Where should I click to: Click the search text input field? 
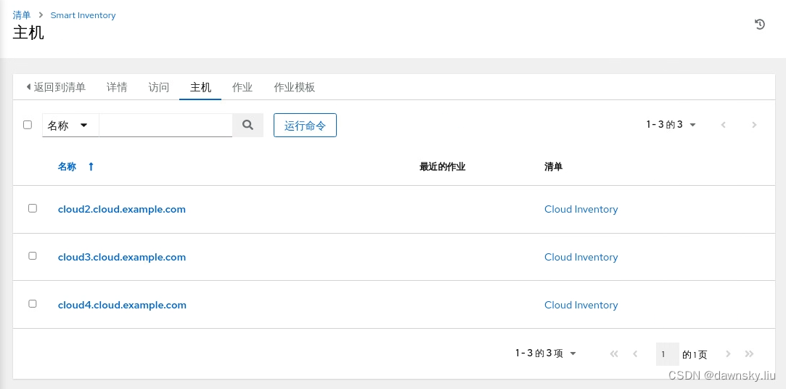[x=165, y=126]
